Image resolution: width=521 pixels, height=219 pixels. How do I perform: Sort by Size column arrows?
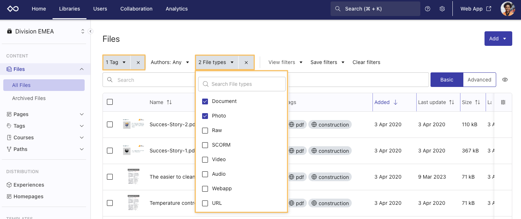[477, 102]
